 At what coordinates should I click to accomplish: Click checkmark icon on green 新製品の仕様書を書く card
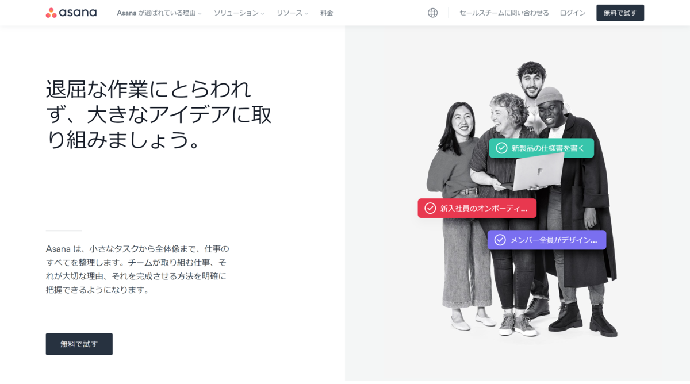(x=501, y=148)
